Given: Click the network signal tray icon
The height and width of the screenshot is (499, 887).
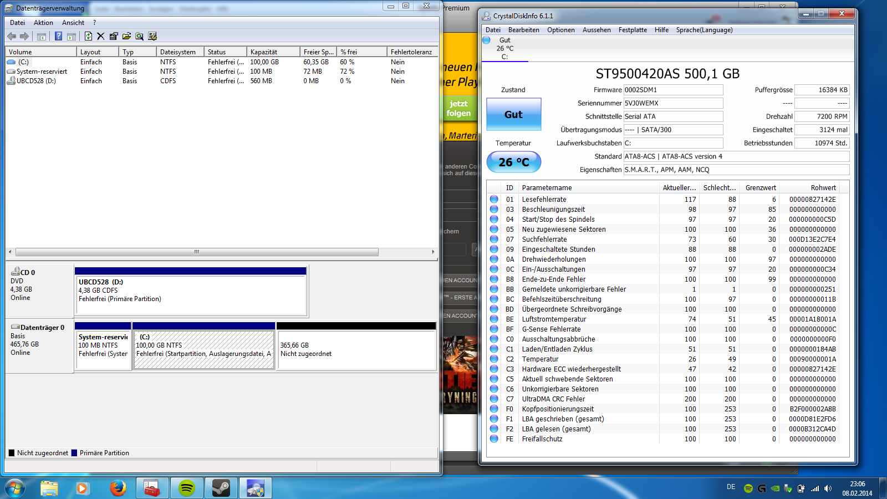Looking at the screenshot, I should 815,488.
